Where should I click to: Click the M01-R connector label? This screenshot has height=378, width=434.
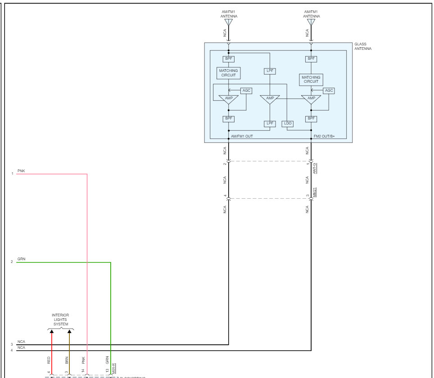114,368
